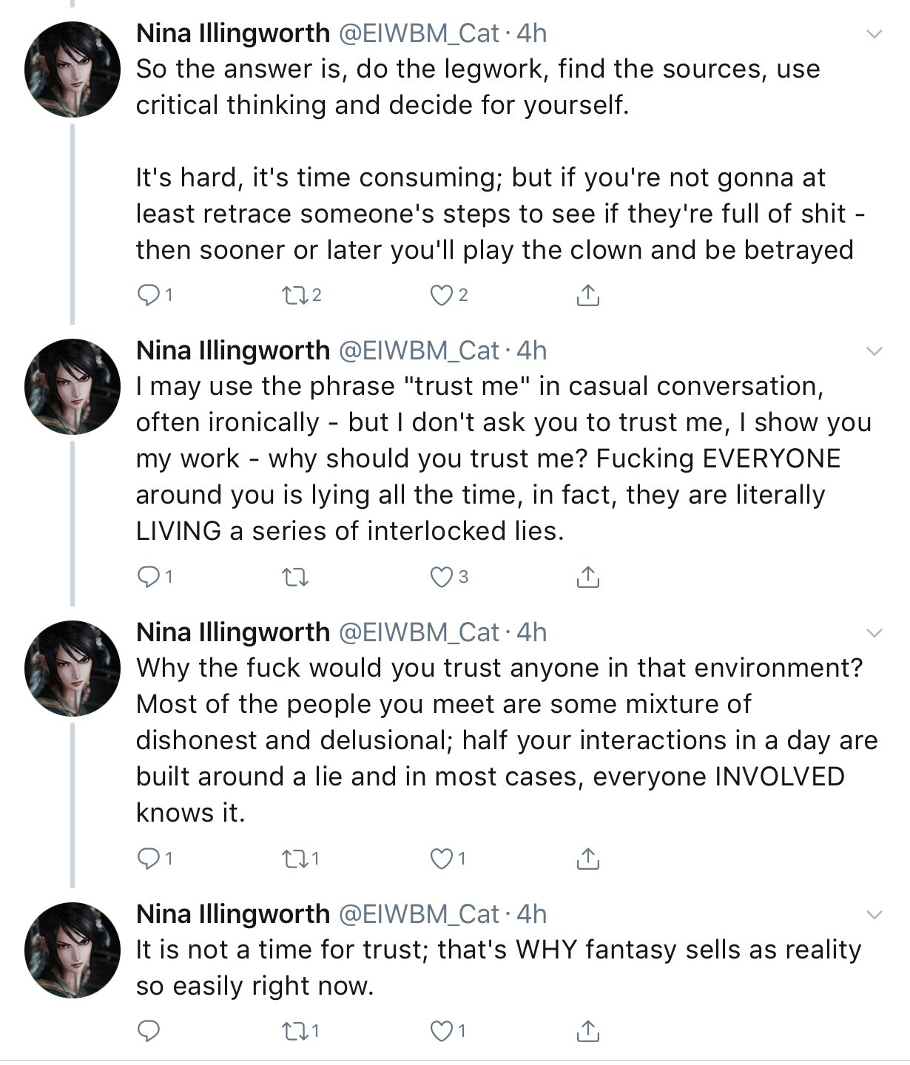The height and width of the screenshot is (1065, 910).
Task: Reply to the 'trust me' phrase tweet
Action: click(x=149, y=577)
